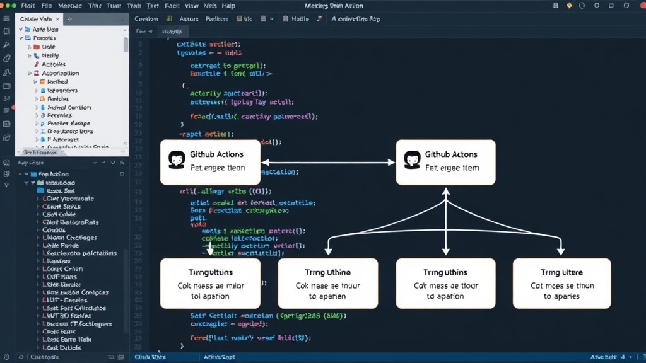Open the View menu in menu bar
The width and height of the screenshot is (646, 363).
tap(192, 6)
